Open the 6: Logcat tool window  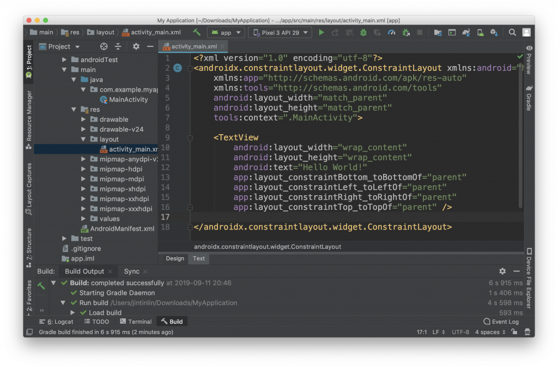56,321
